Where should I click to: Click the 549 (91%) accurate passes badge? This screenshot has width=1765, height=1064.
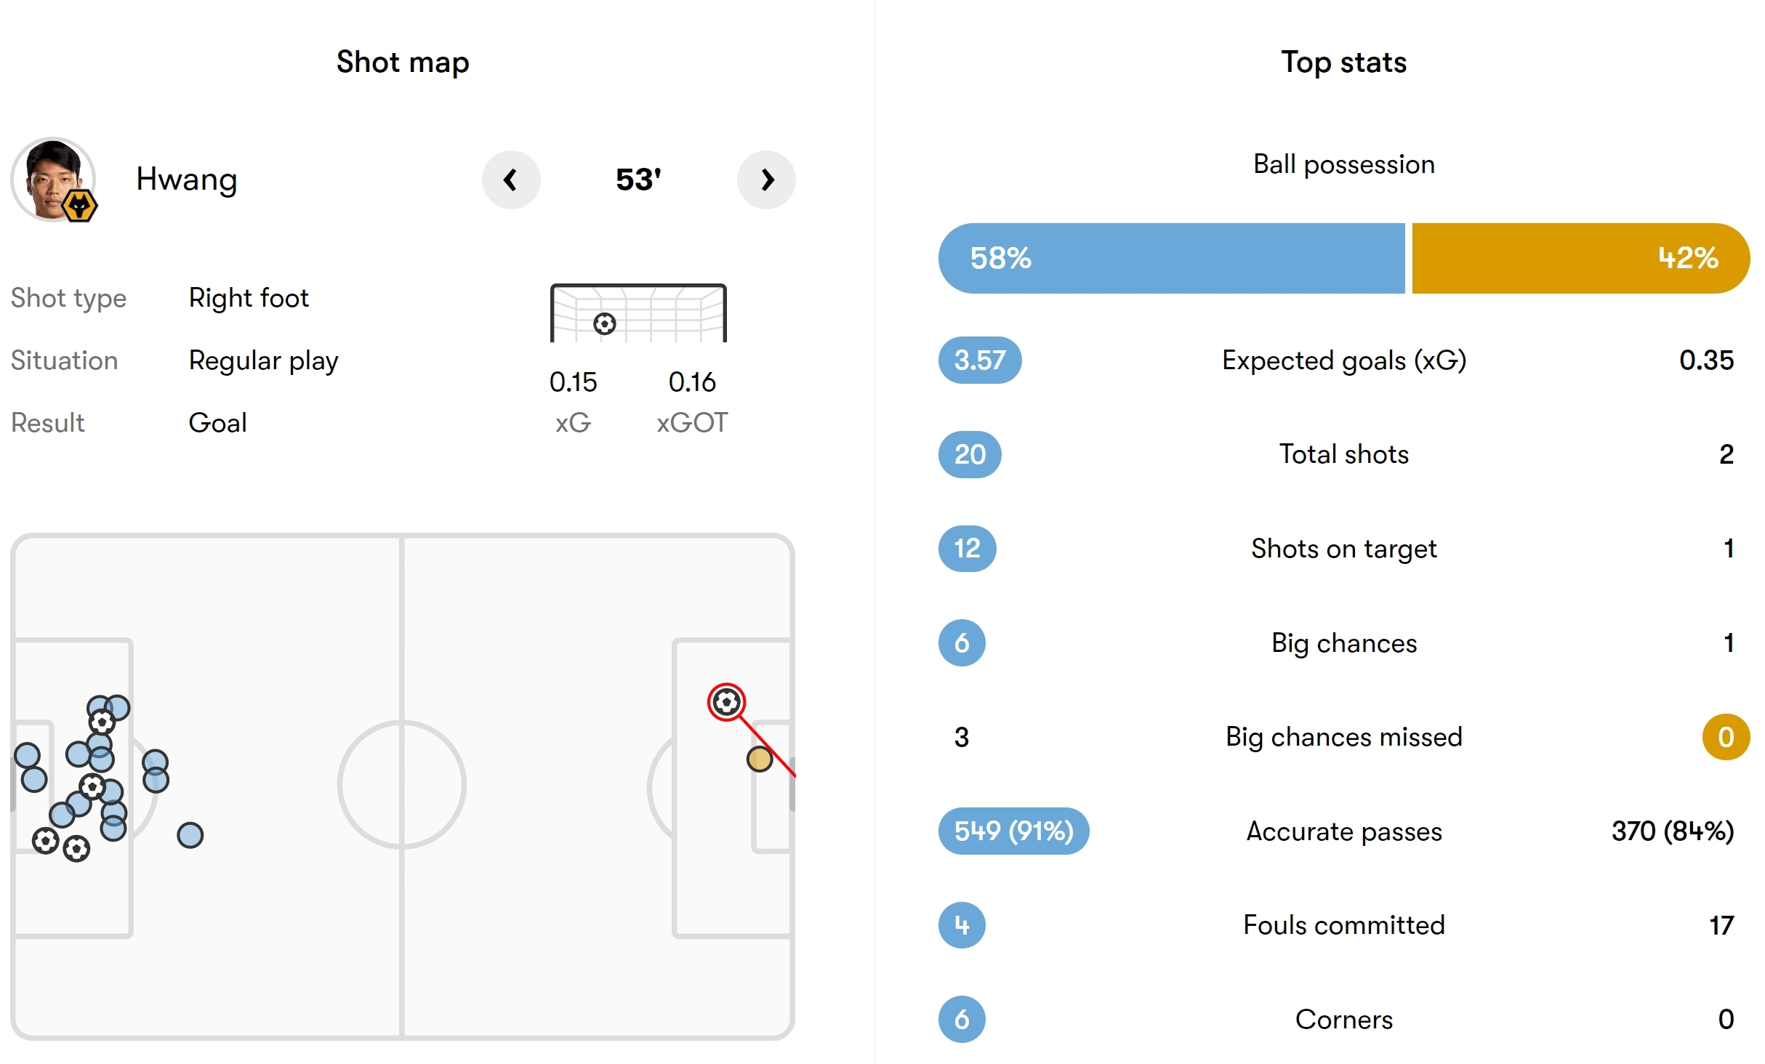coord(1013,831)
